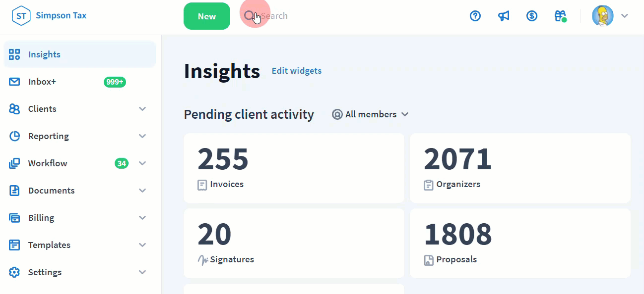This screenshot has height=294, width=644.
Task: Click the Inbox+ envelope icon
Action: click(x=14, y=82)
